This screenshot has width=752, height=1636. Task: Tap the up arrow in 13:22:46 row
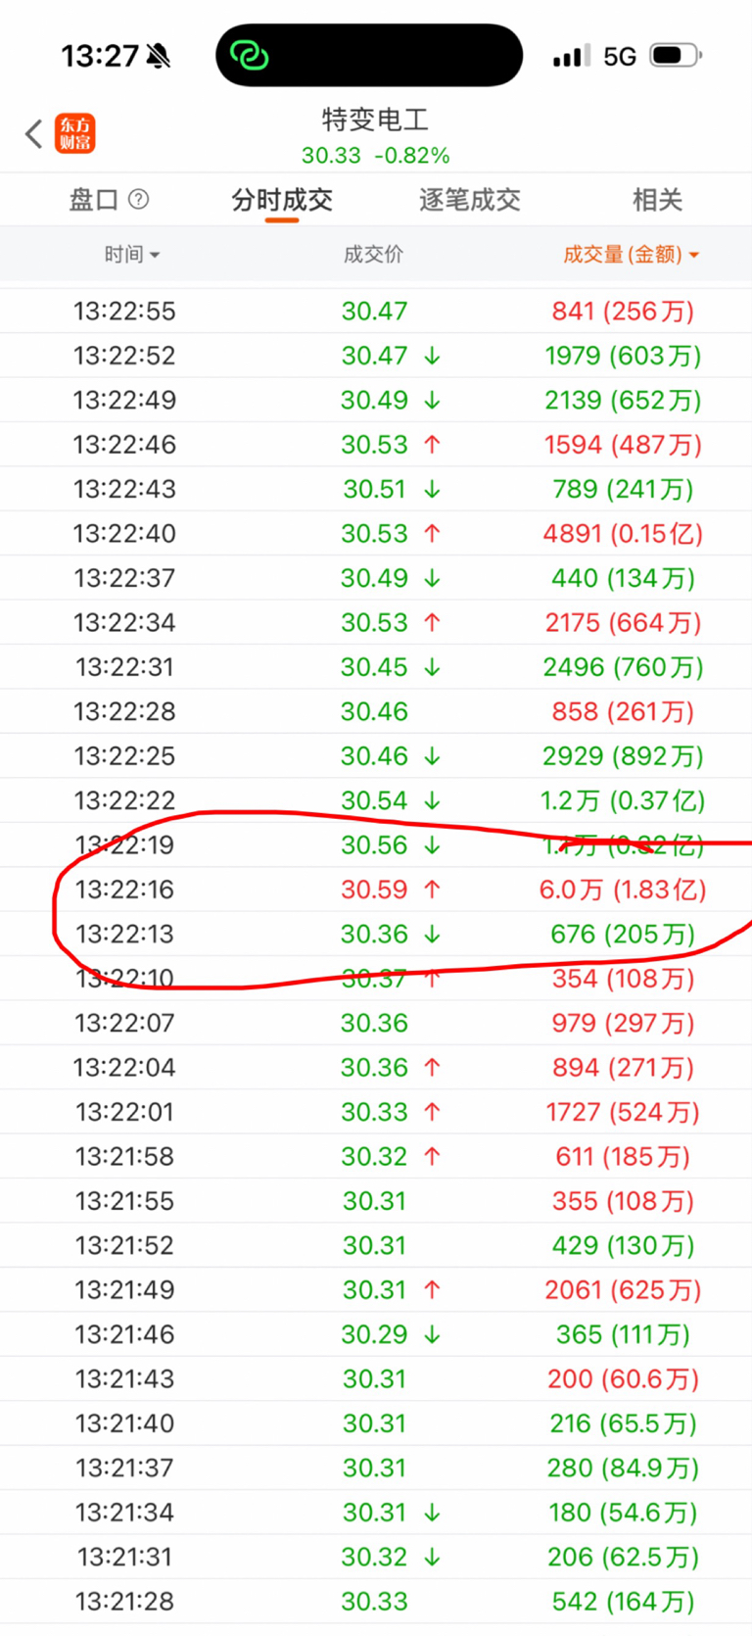pyautogui.click(x=432, y=445)
